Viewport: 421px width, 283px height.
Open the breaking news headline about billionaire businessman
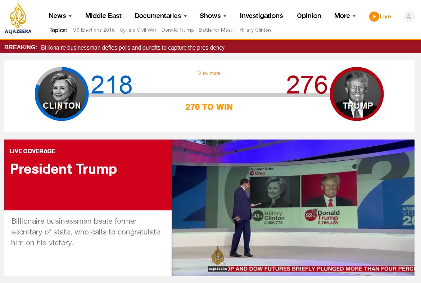[x=133, y=48]
